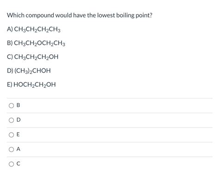Screen dimensions: 219x177
Task: Click the letter D answer label
Action: tap(18, 120)
